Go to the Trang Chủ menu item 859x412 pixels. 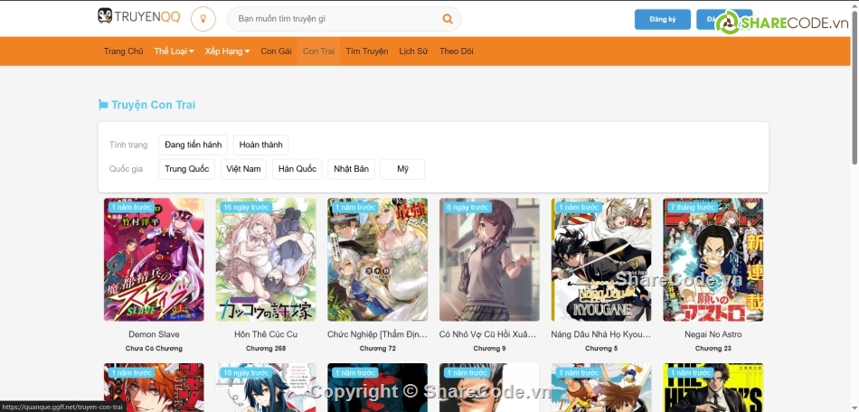[123, 51]
